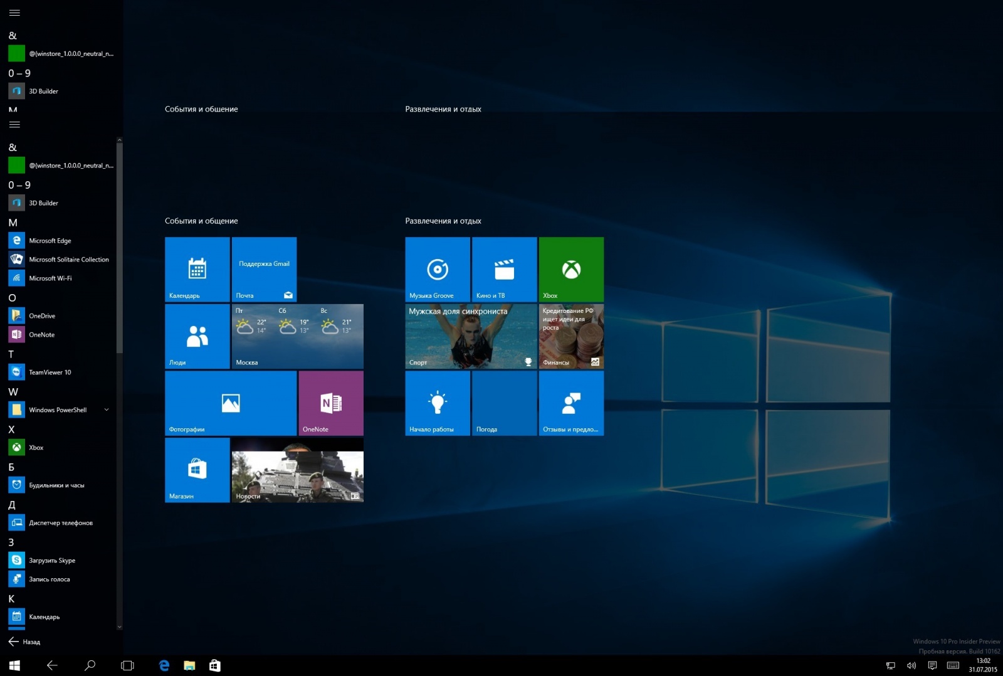
Task: Click the green Xbox tile
Action: pos(571,269)
